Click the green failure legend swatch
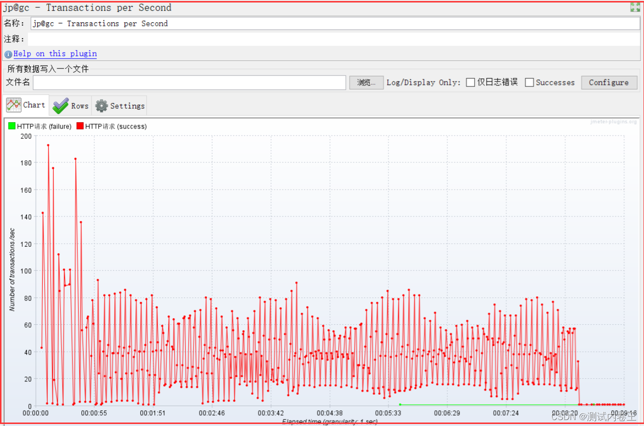 pyautogui.click(x=12, y=126)
